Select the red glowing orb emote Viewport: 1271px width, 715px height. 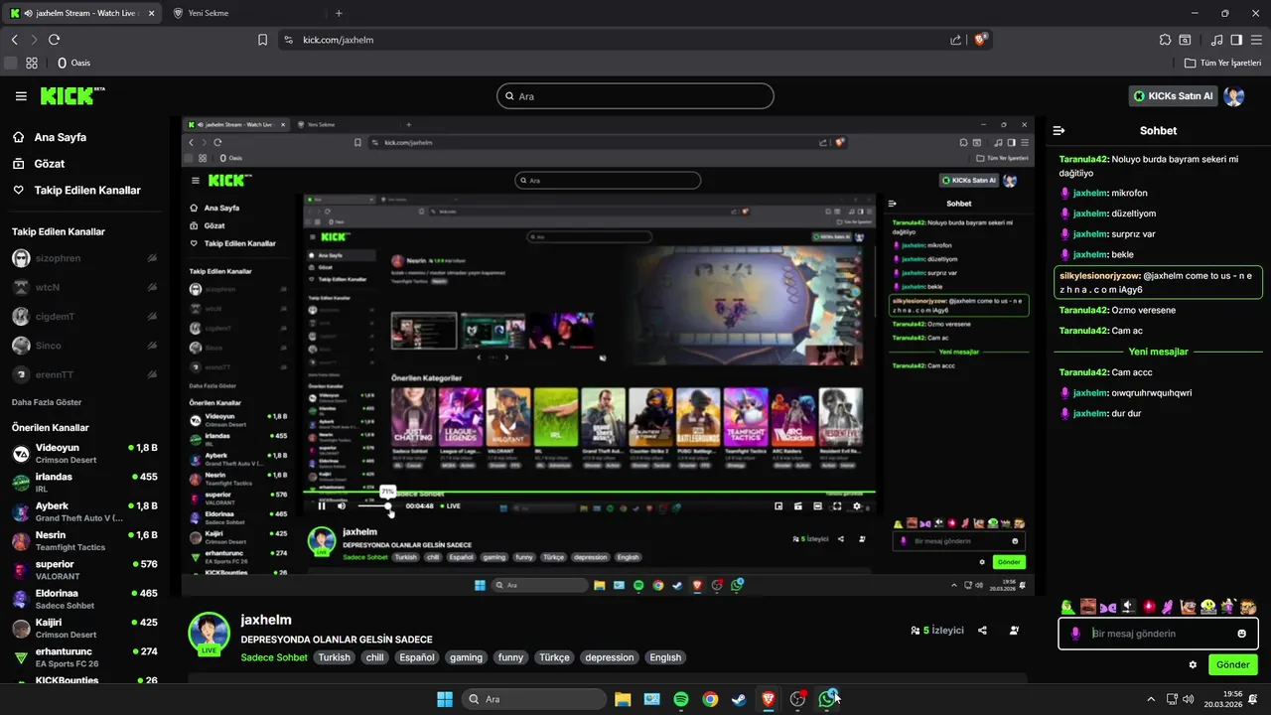[1149, 607]
